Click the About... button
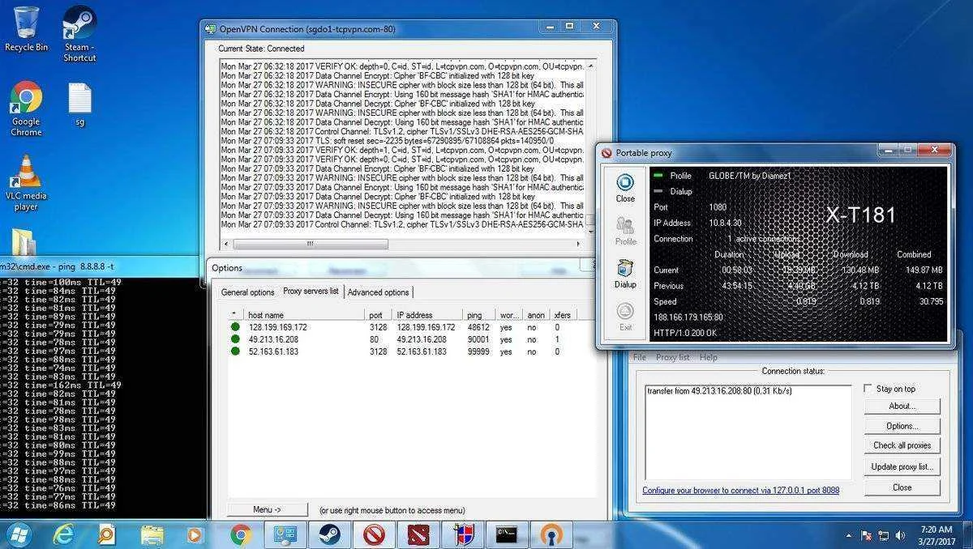This screenshot has width=973, height=549. coord(902,406)
